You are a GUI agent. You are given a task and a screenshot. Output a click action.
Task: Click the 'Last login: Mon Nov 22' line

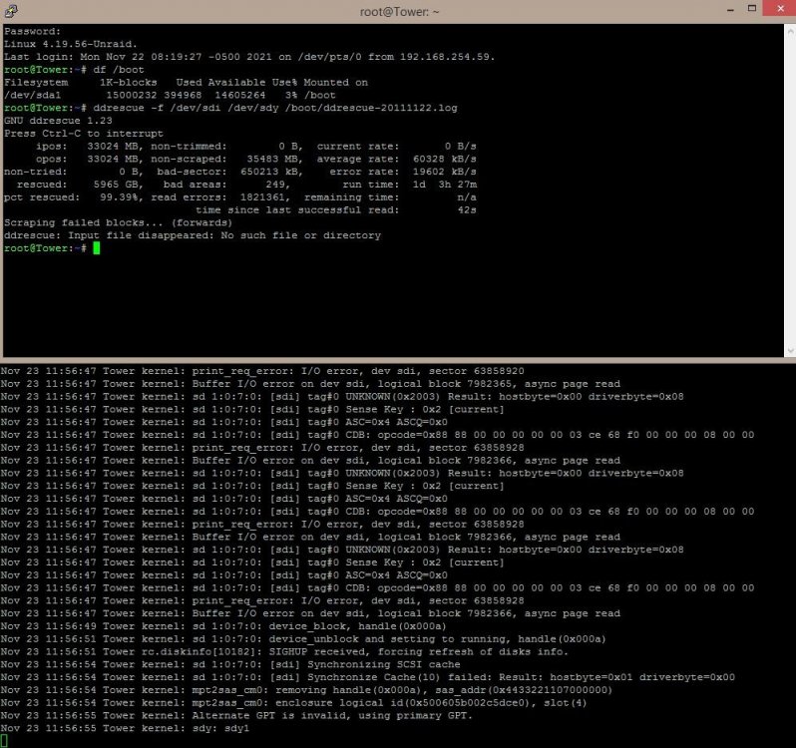[249, 57]
